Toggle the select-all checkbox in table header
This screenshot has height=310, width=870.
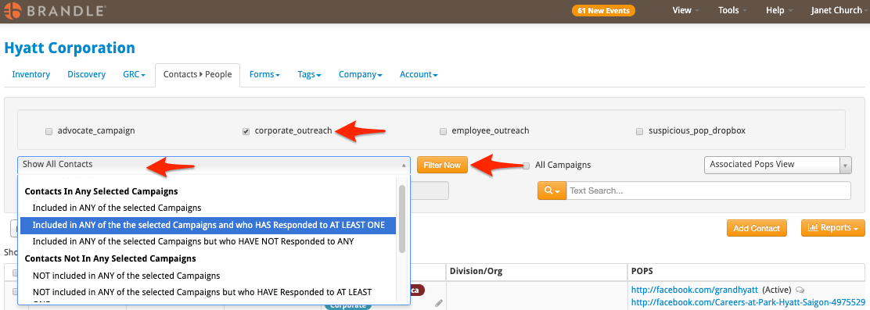[16, 273]
